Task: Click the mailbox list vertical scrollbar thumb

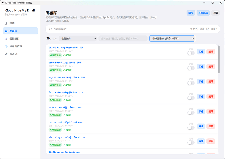Action: click(x=219, y=60)
